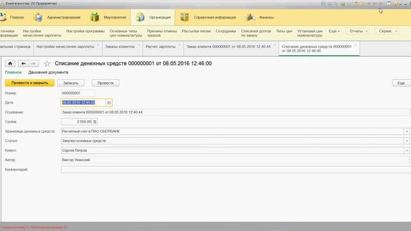Open the Мероприятия section icon

[x=94, y=17]
